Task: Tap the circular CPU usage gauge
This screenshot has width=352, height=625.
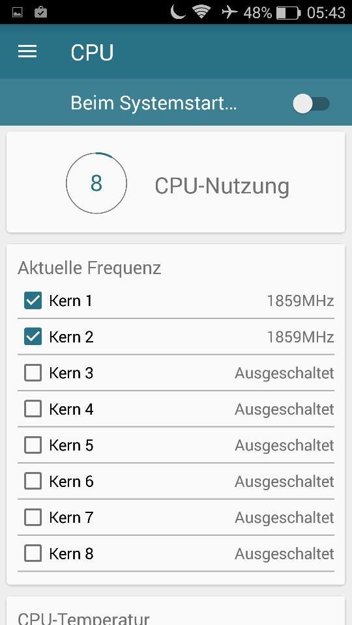Action: point(96,183)
